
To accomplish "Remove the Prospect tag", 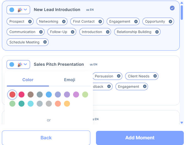I will [30, 21].
